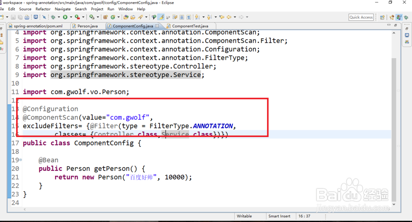Launch Debug with the bug icon
Screen dimensions: 412x222
pos(53,17)
